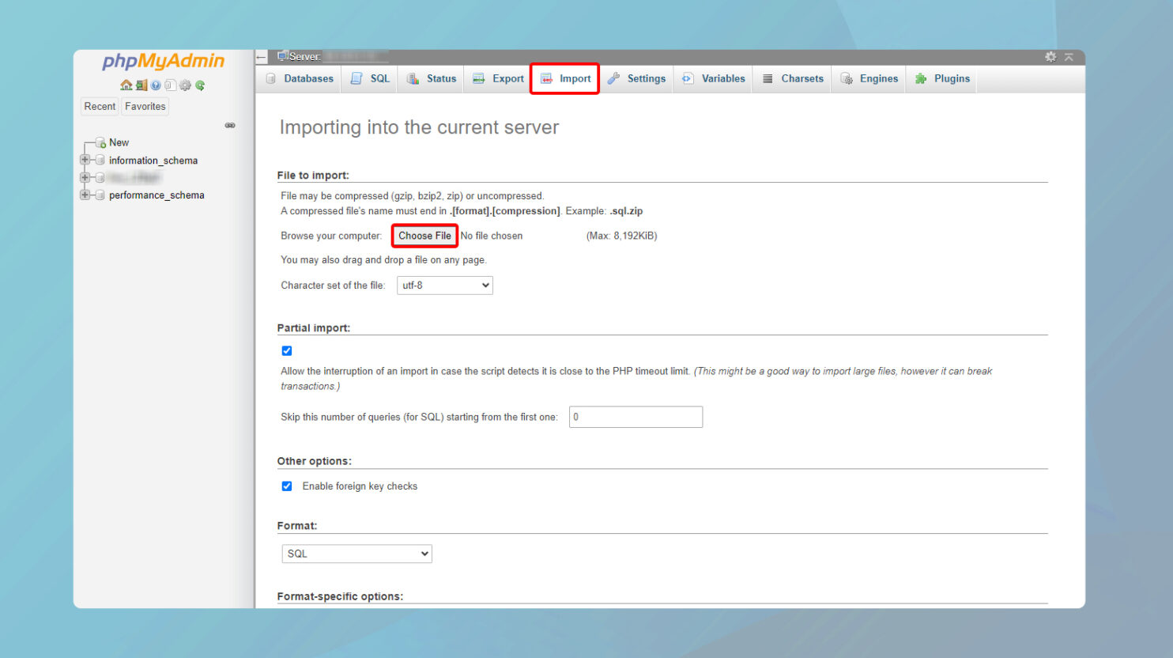
Task: Select the Favorites button in the sidebar
Action: 145,106
